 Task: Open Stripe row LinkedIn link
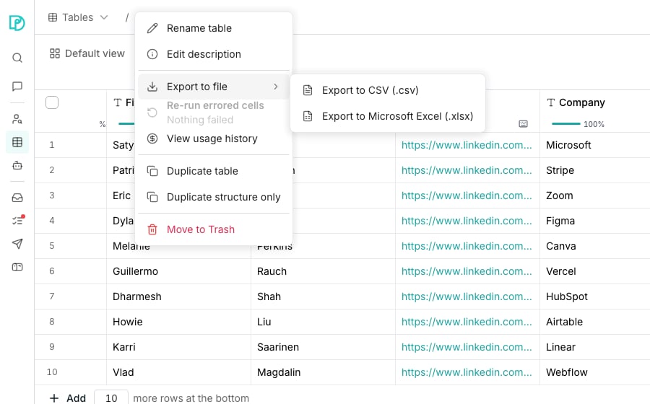tap(467, 170)
